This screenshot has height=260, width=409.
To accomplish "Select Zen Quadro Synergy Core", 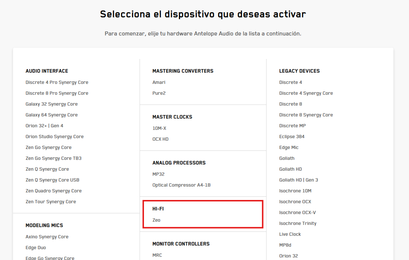I will point(54,191).
